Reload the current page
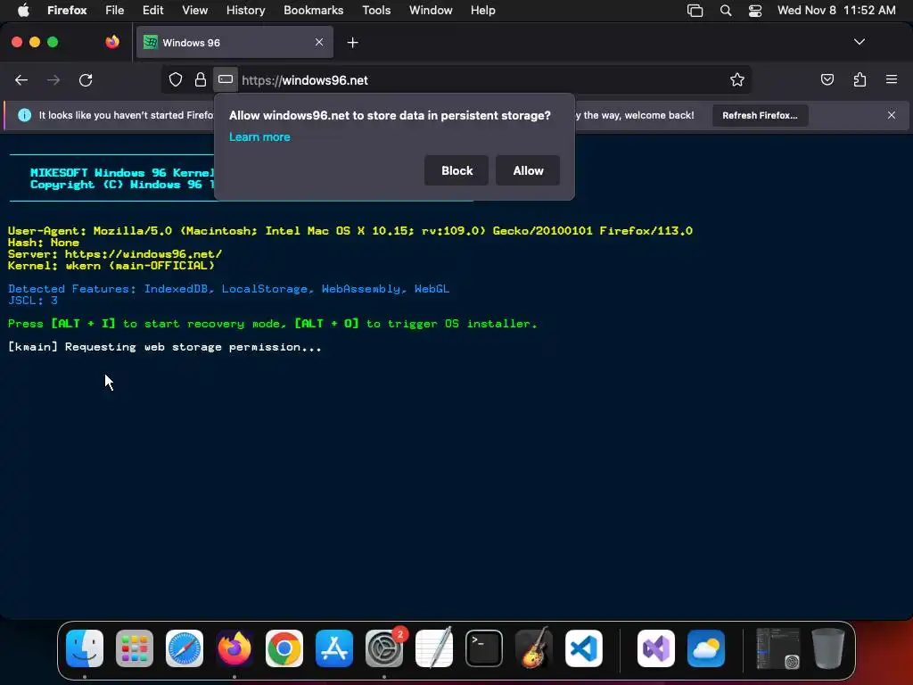 [x=86, y=80]
